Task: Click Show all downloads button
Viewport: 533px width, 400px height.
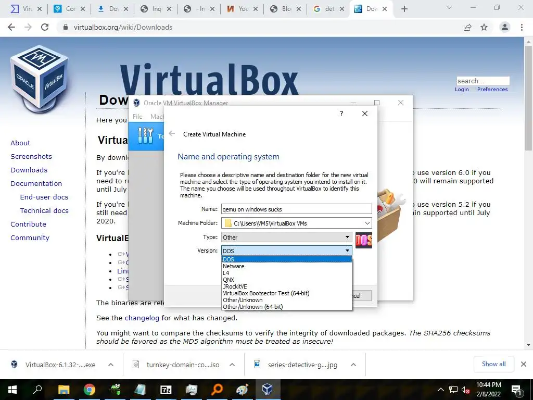Action: point(493,364)
